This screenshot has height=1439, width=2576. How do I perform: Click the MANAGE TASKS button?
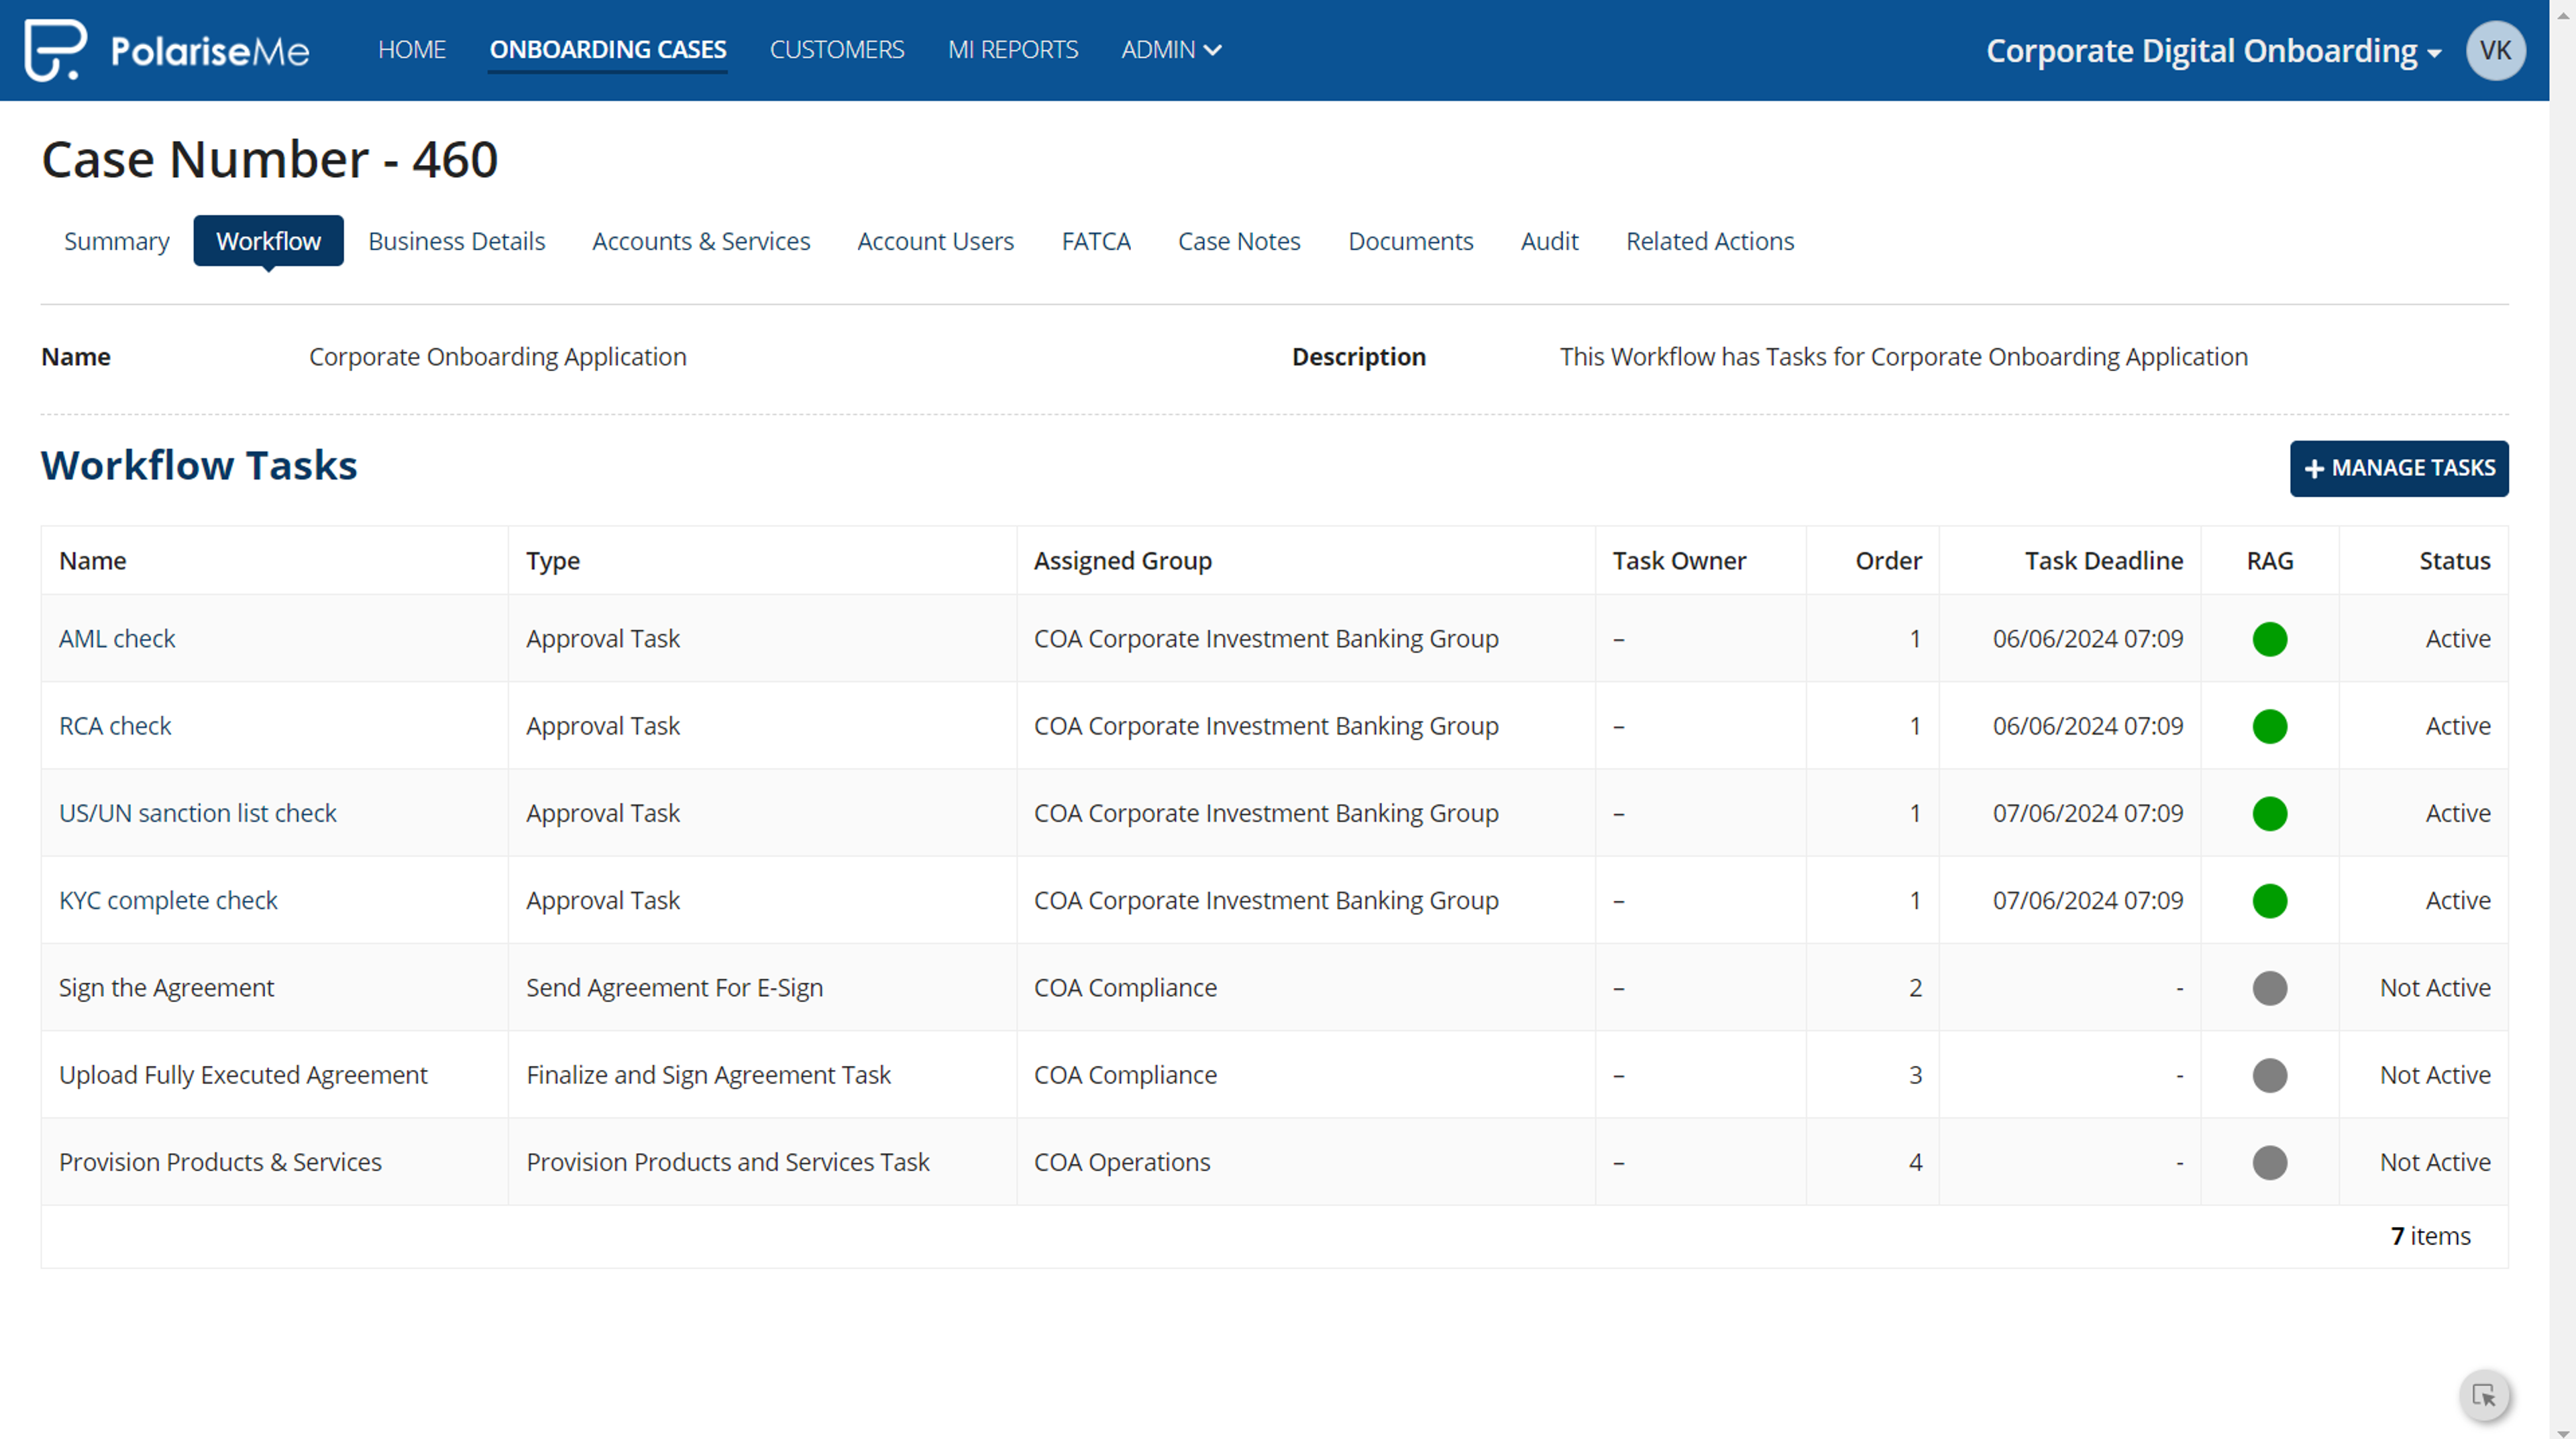point(2399,468)
